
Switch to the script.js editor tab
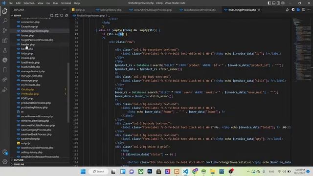click(80, 10)
